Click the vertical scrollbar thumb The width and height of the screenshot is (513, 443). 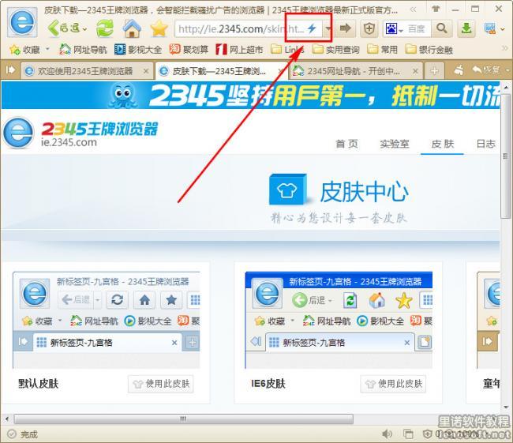tap(505, 156)
